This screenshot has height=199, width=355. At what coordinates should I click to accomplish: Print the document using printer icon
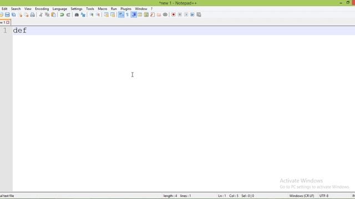click(x=33, y=15)
